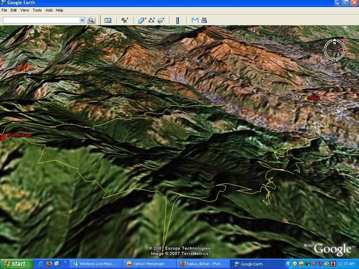Open Internet Explorer from quick launch

tap(41, 264)
